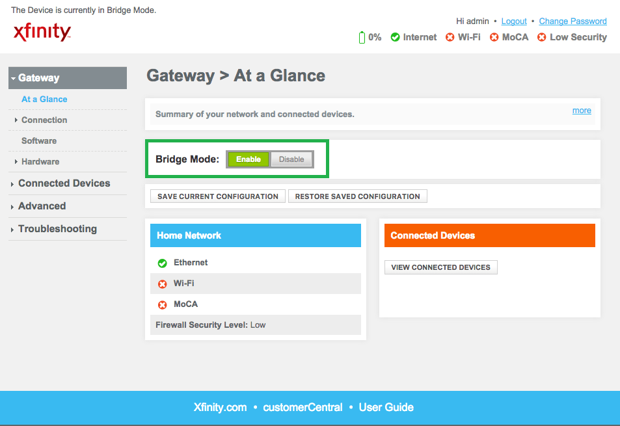Open customerCentral footer link
620x426 pixels.
pos(303,407)
